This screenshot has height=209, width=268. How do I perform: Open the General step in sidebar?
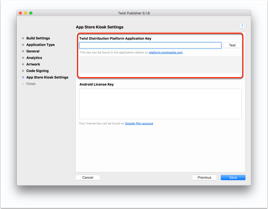(x=33, y=51)
